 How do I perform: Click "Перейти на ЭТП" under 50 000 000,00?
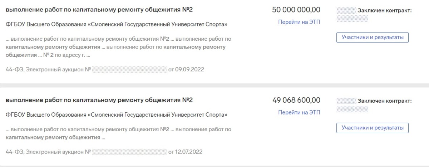coord(299,22)
